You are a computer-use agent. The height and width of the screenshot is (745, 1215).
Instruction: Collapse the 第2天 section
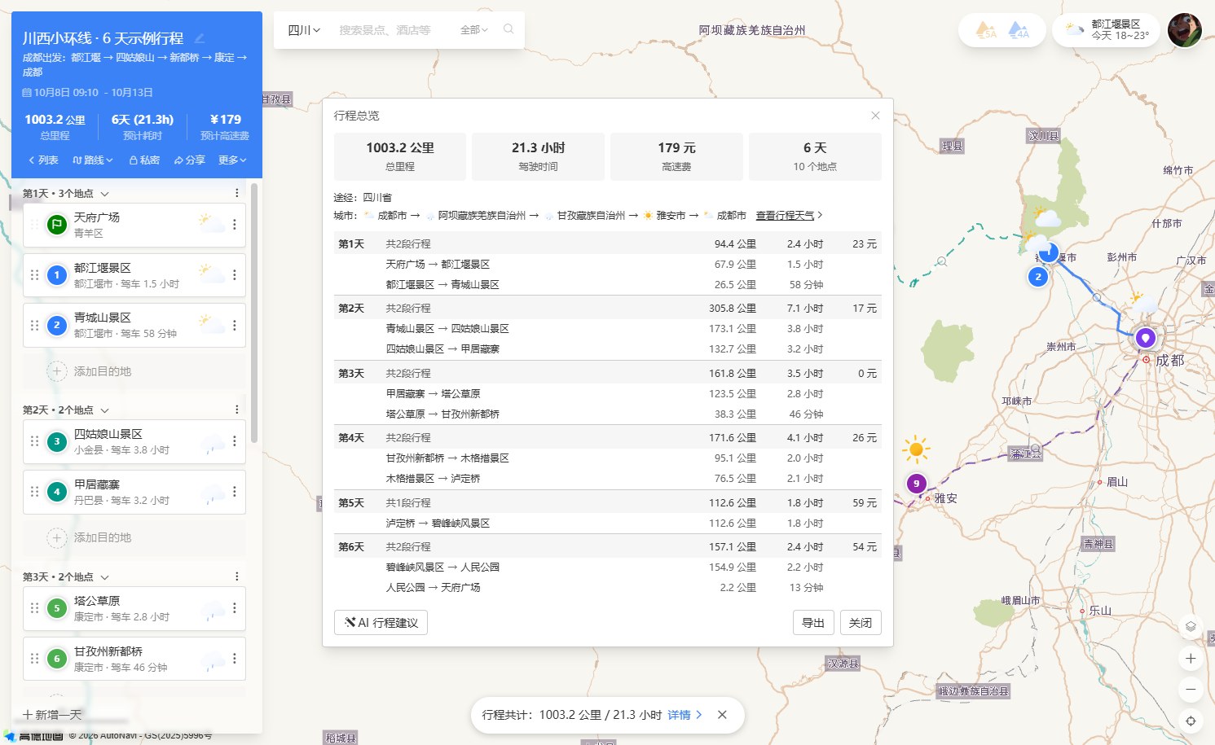coord(104,410)
